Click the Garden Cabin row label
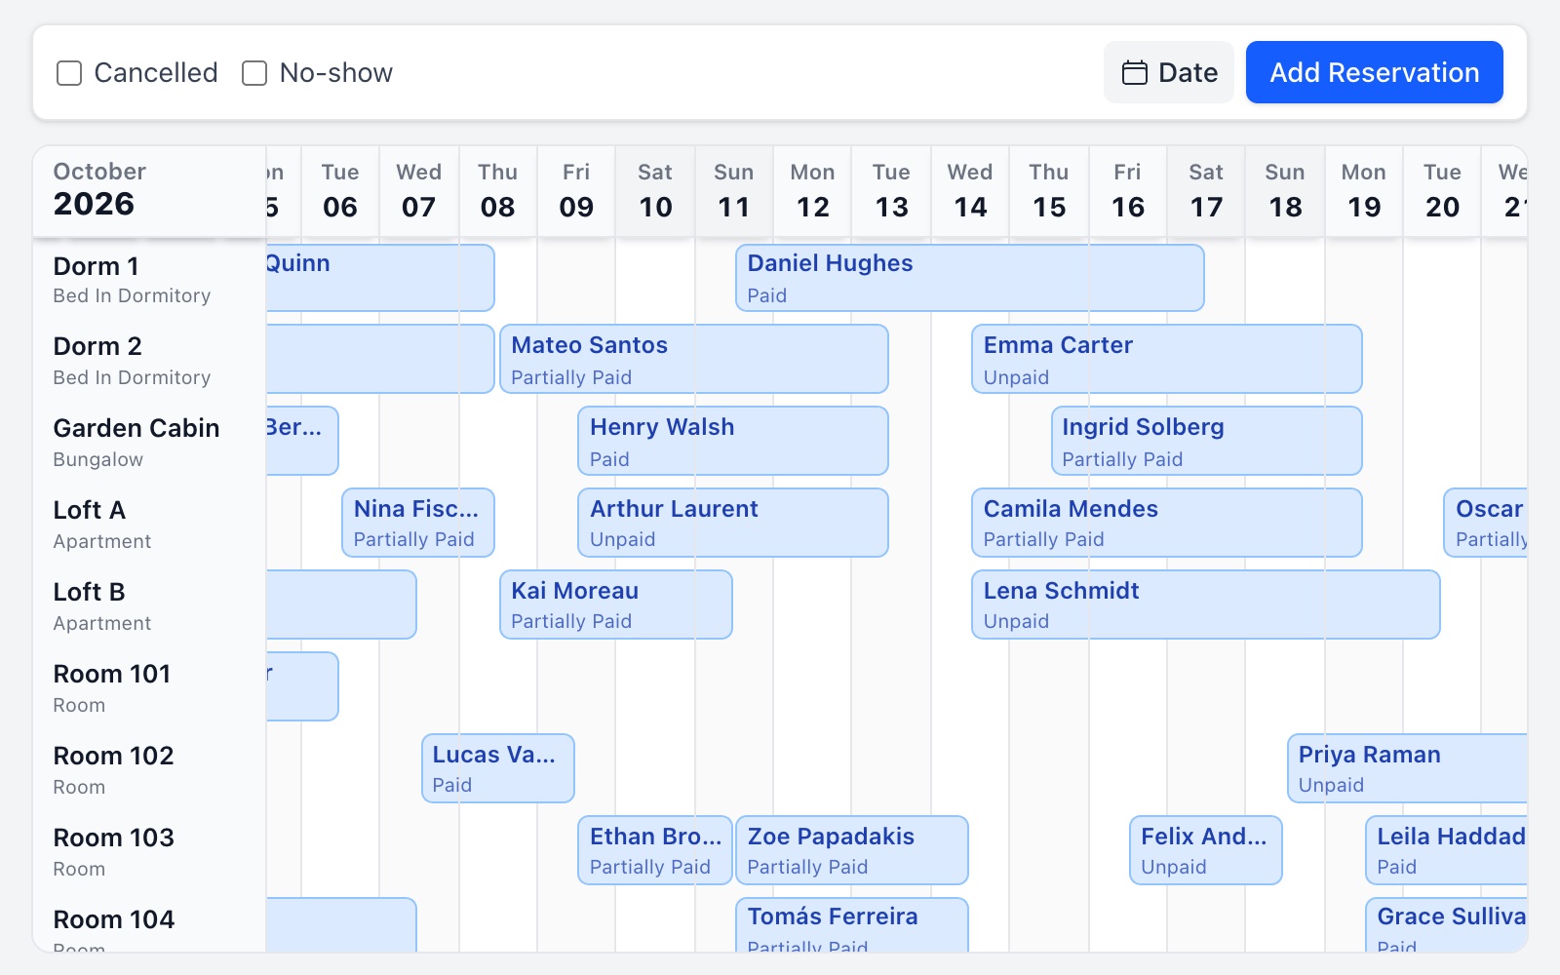The height and width of the screenshot is (975, 1560). (x=149, y=443)
